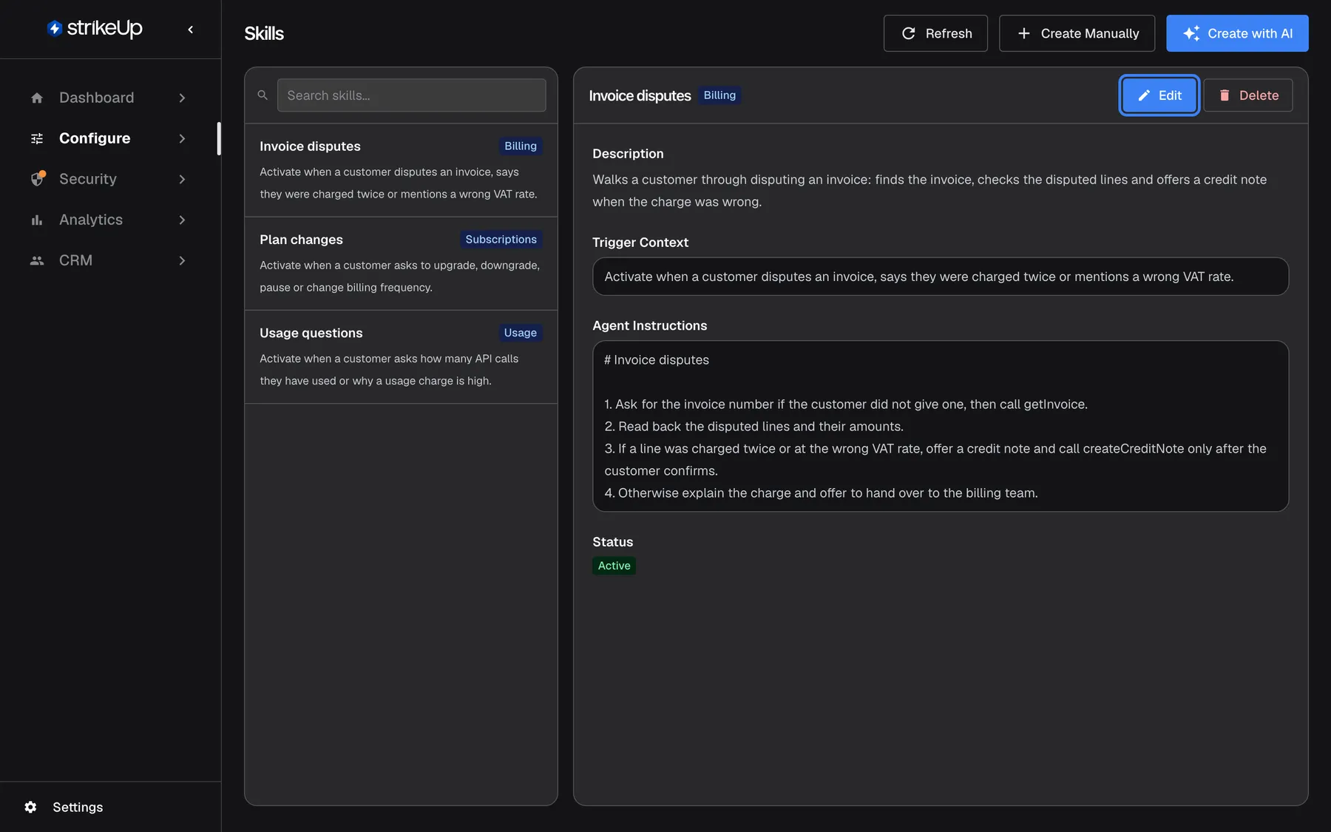Screen dimensions: 1331x832
Task: Click the strikeUp logo
Action: [x=95, y=29]
